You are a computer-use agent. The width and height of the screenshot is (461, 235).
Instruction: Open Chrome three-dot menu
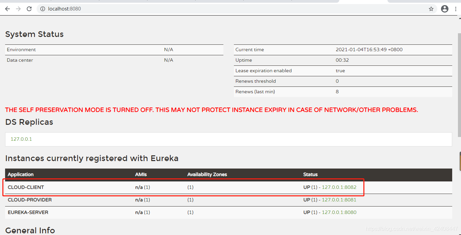[456, 9]
